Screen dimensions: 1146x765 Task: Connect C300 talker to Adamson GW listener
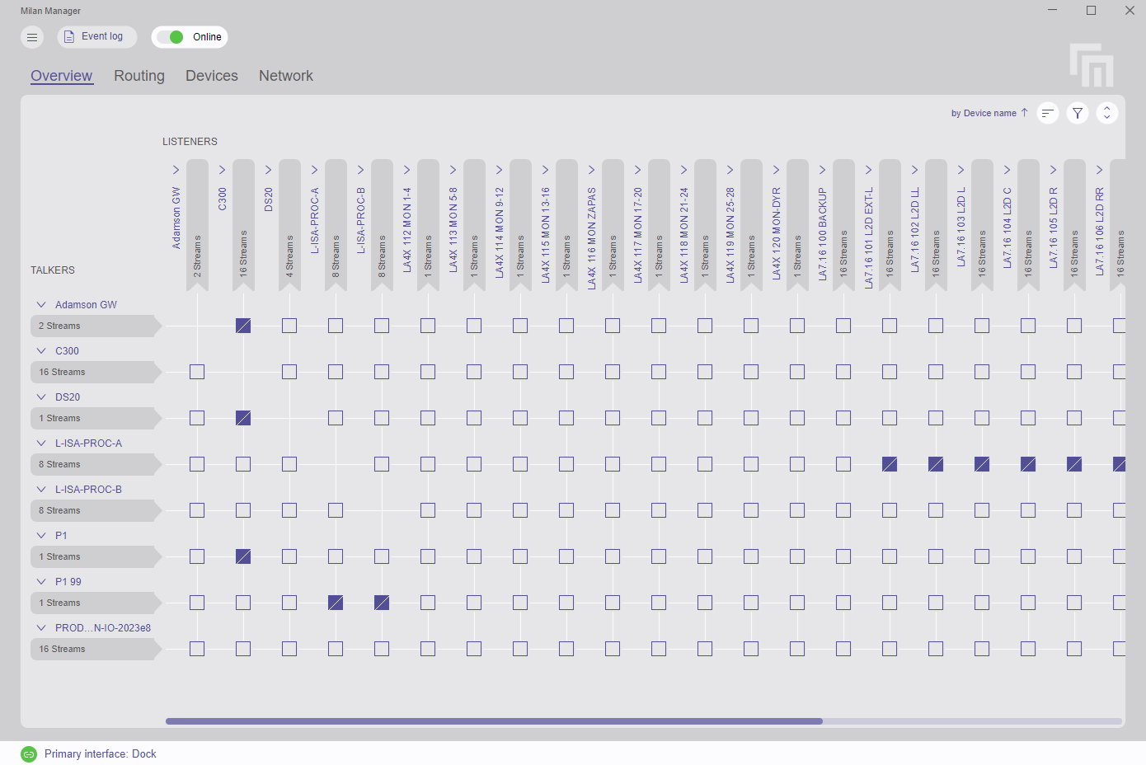click(x=197, y=372)
